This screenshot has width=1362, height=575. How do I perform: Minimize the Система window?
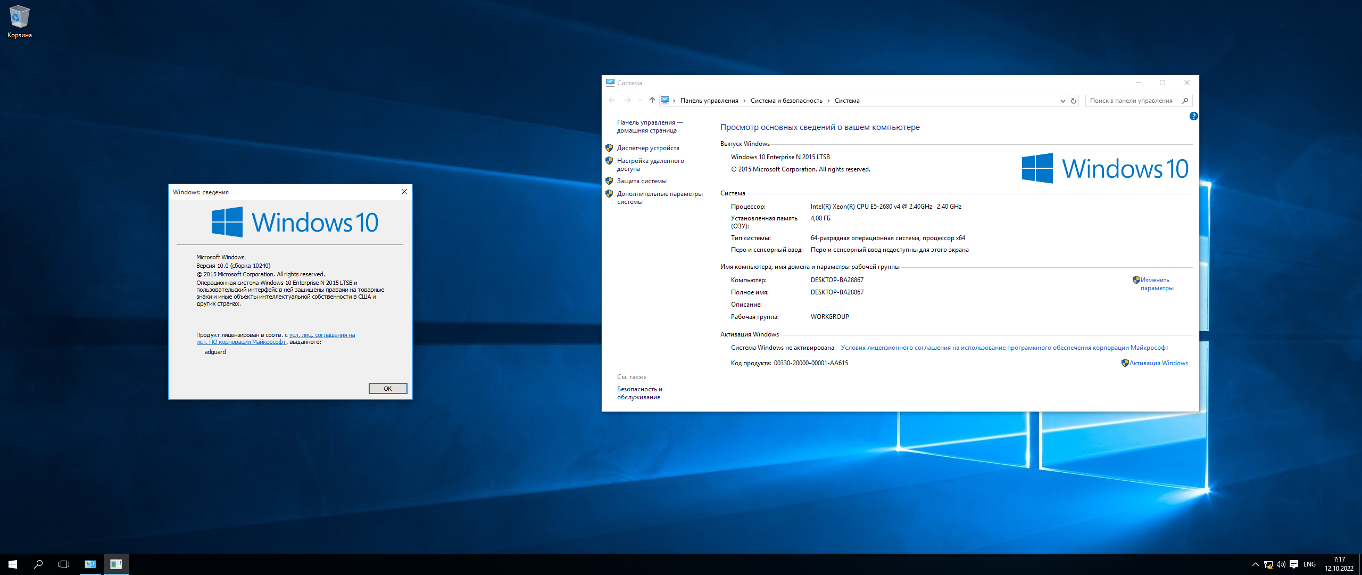pyautogui.click(x=1139, y=83)
